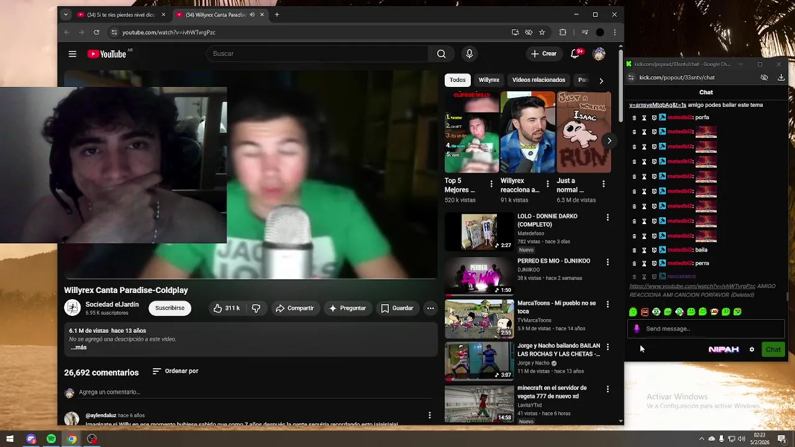Click the Compartir button

[x=295, y=308]
